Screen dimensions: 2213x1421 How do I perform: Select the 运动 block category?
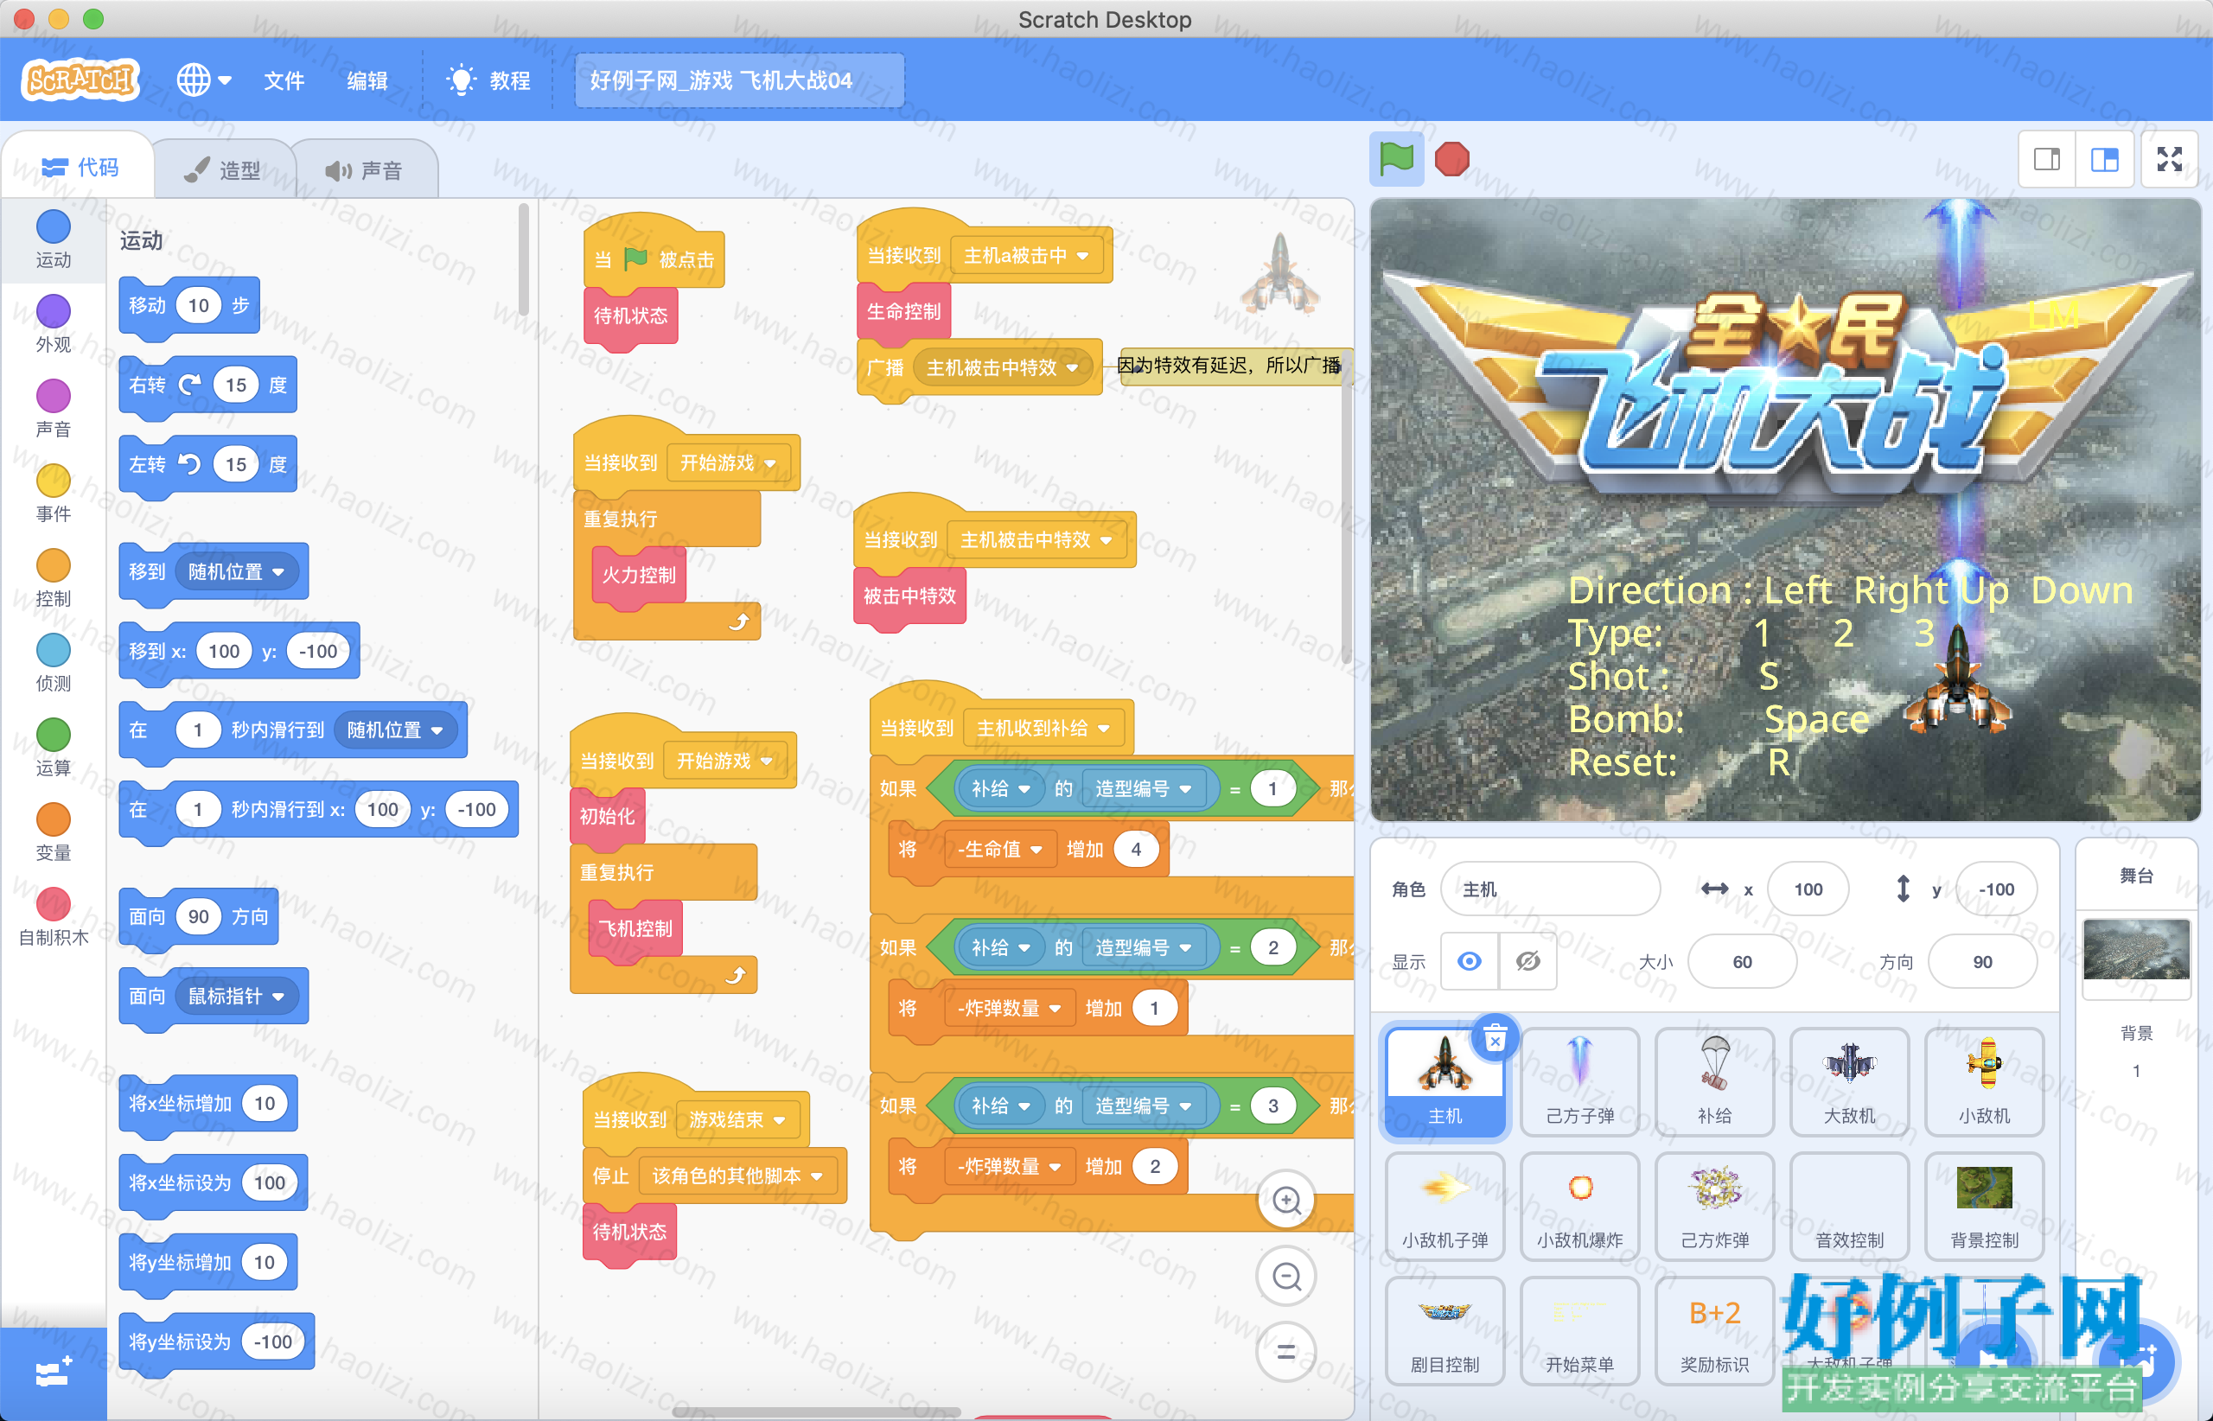coord(54,239)
